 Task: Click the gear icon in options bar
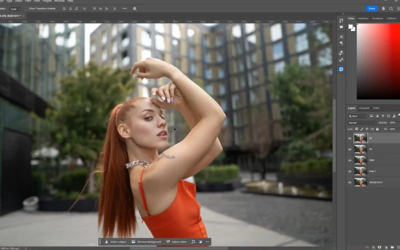(x=134, y=8)
